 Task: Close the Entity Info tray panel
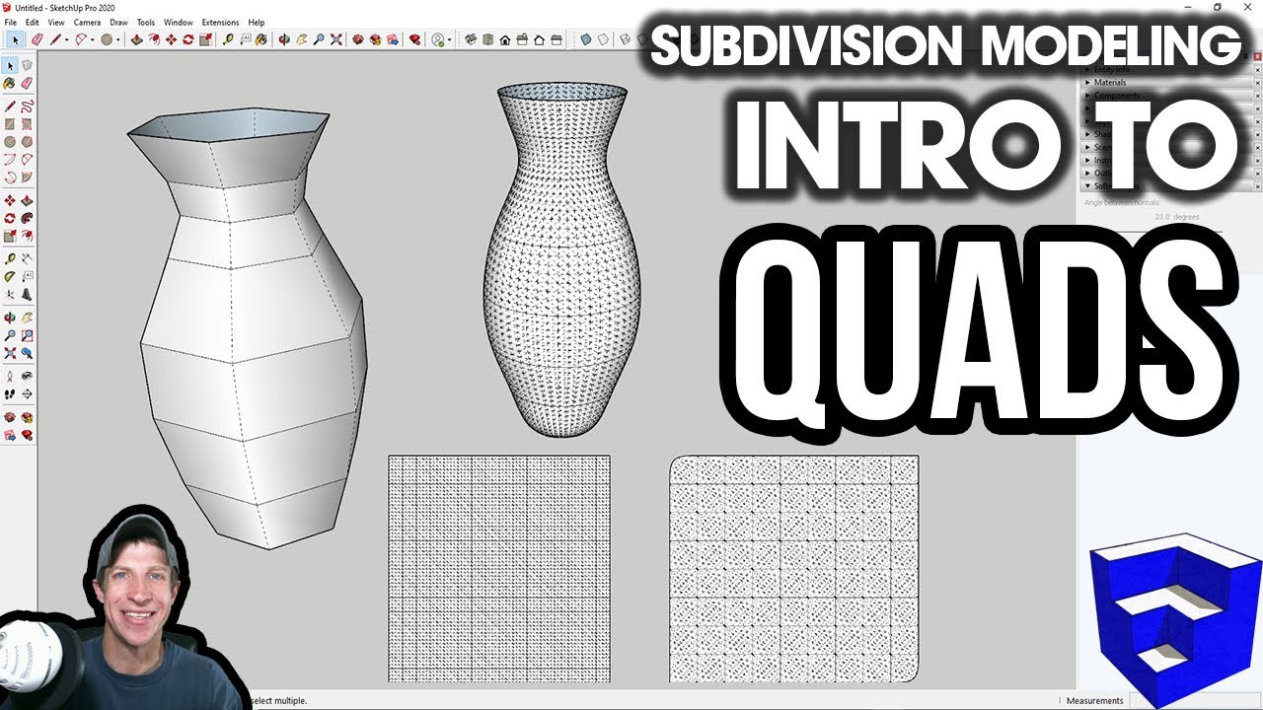tap(1257, 69)
